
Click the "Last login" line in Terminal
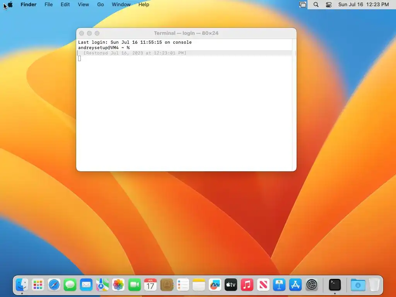pos(135,42)
